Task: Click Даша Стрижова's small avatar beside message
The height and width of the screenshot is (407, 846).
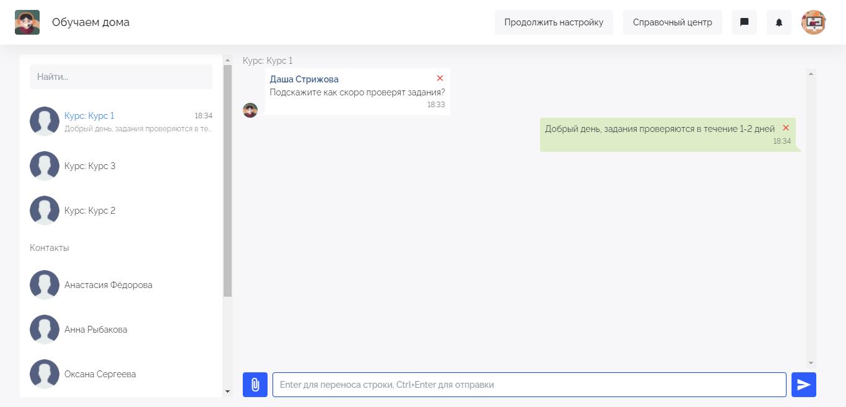Action: (250, 110)
